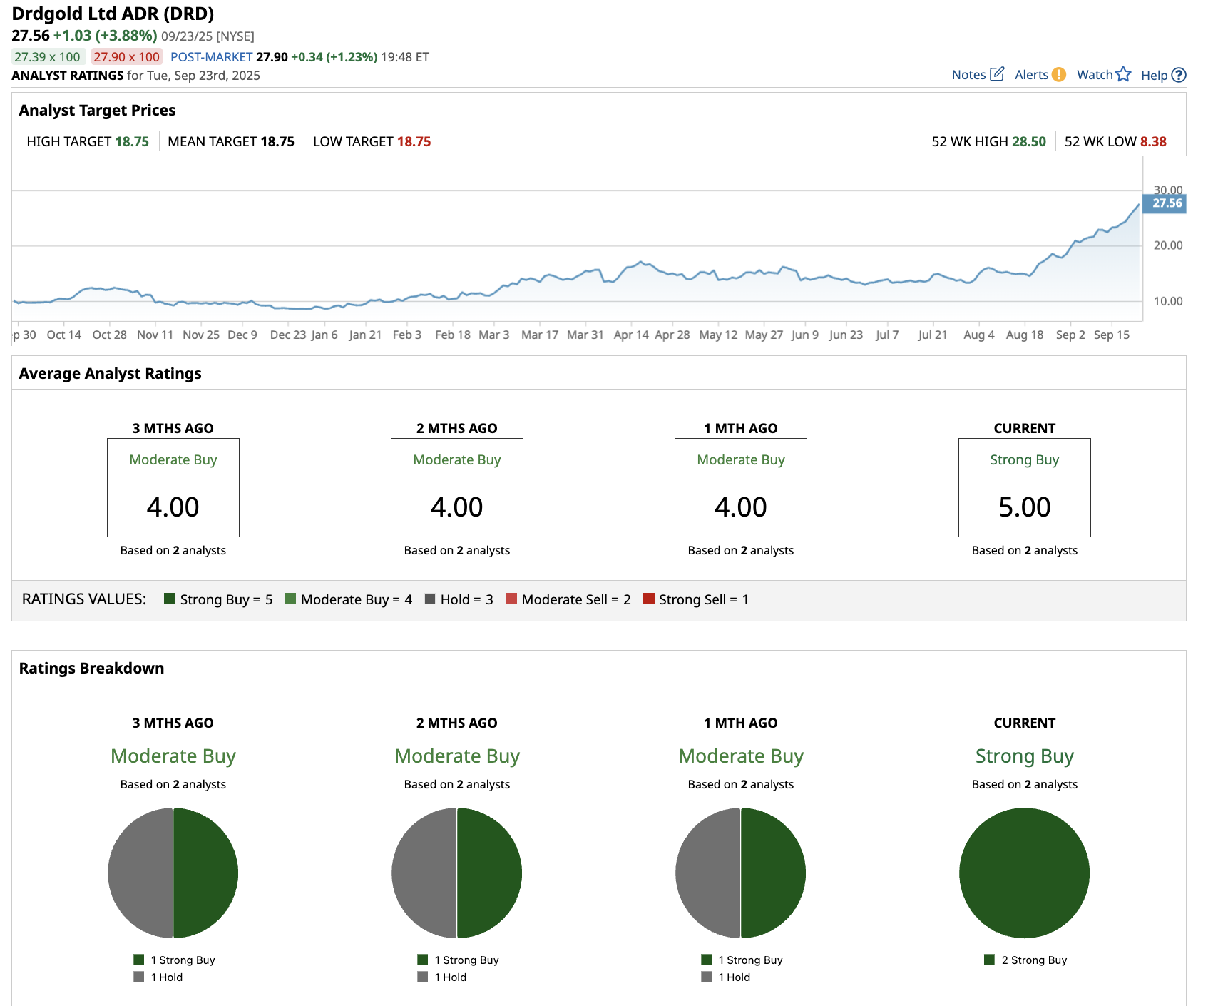1218x1006 pixels.
Task: Click the 1 MTH AGO pie chart
Action: point(741,873)
